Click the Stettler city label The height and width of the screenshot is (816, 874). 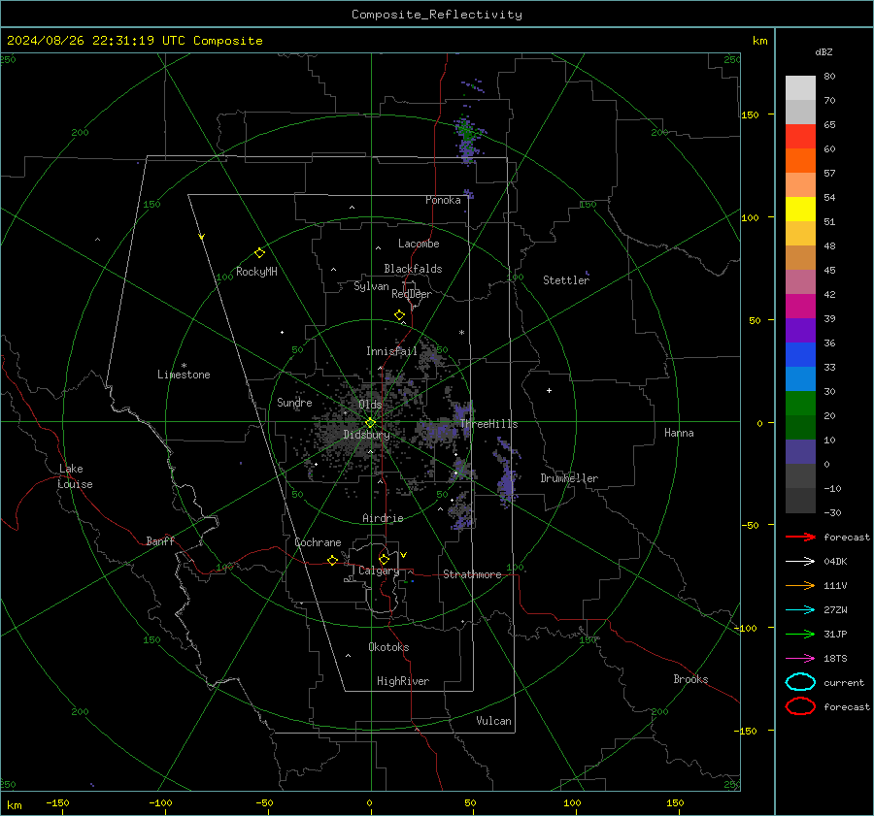click(566, 280)
